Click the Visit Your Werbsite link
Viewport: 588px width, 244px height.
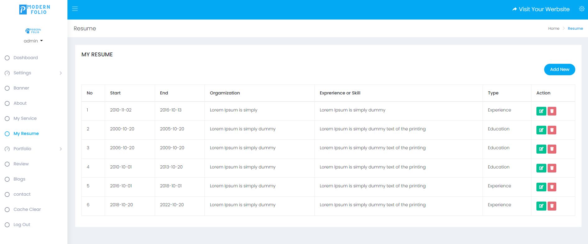541,9
